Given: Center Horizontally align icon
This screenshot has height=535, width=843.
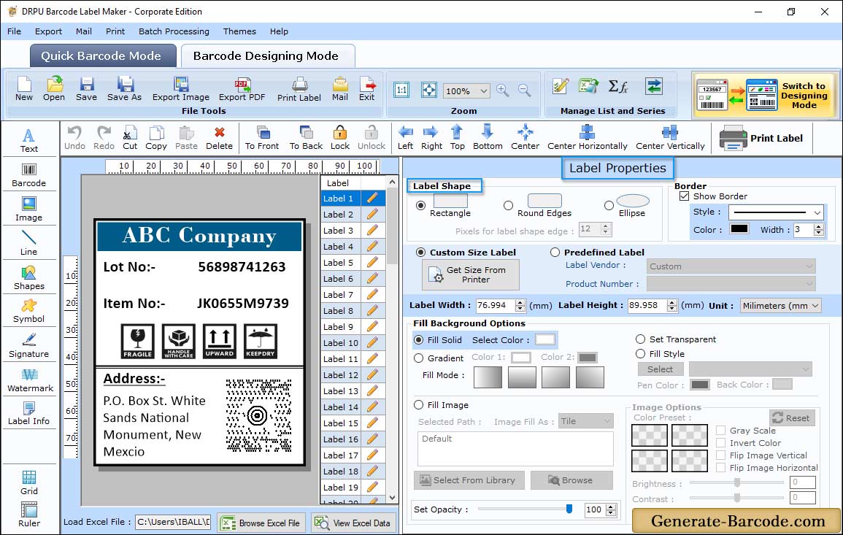Looking at the screenshot, I should pos(587,138).
